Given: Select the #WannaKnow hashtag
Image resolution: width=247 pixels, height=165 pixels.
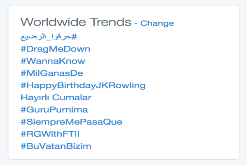Looking at the screenshot, I should point(53,61).
